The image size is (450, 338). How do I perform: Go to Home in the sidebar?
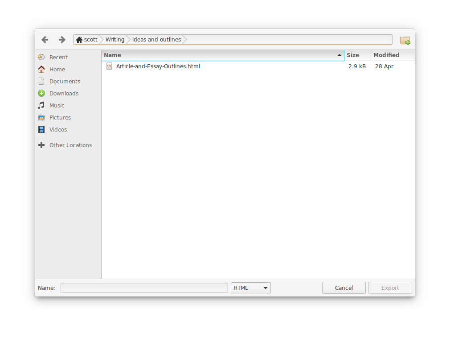pyautogui.click(x=57, y=70)
